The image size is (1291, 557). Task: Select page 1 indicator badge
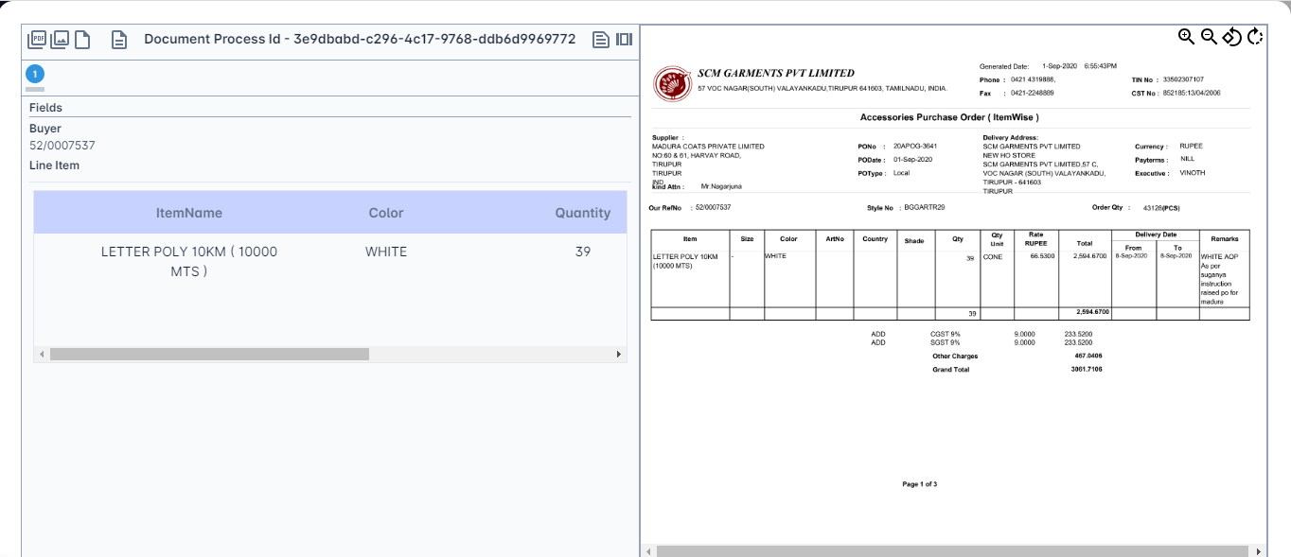(x=35, y=74)
